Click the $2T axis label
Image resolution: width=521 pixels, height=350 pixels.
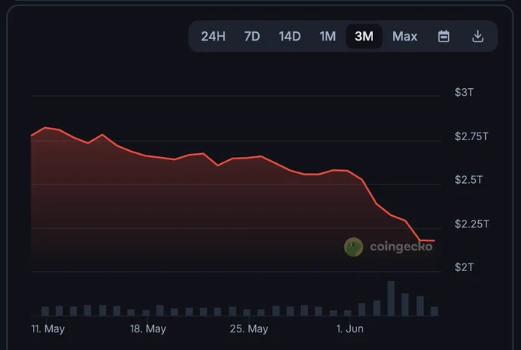click(x=464, y=267)
